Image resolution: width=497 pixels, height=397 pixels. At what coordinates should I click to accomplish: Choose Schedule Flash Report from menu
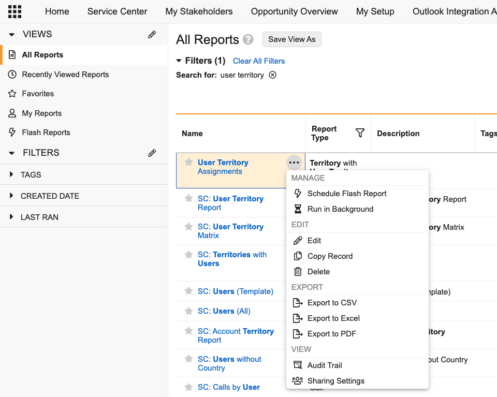[347, 194]
